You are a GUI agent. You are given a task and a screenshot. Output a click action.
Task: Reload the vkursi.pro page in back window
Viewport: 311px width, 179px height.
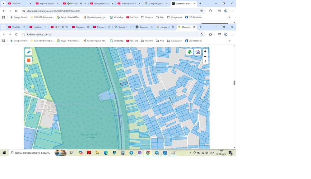(16, 11)
